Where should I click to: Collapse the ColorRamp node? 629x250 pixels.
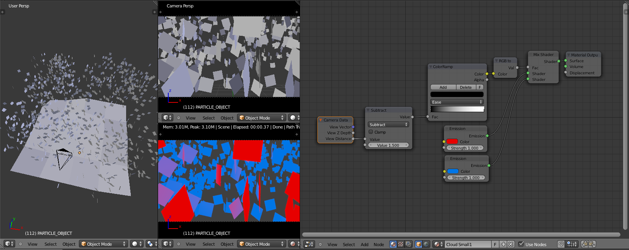pyautogui.click(x=431, y=67)
